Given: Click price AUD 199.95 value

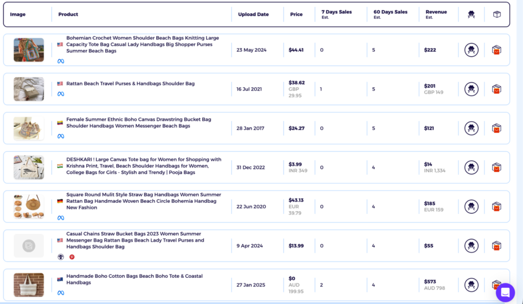Looking at the screenshot, I should (296, 288).
